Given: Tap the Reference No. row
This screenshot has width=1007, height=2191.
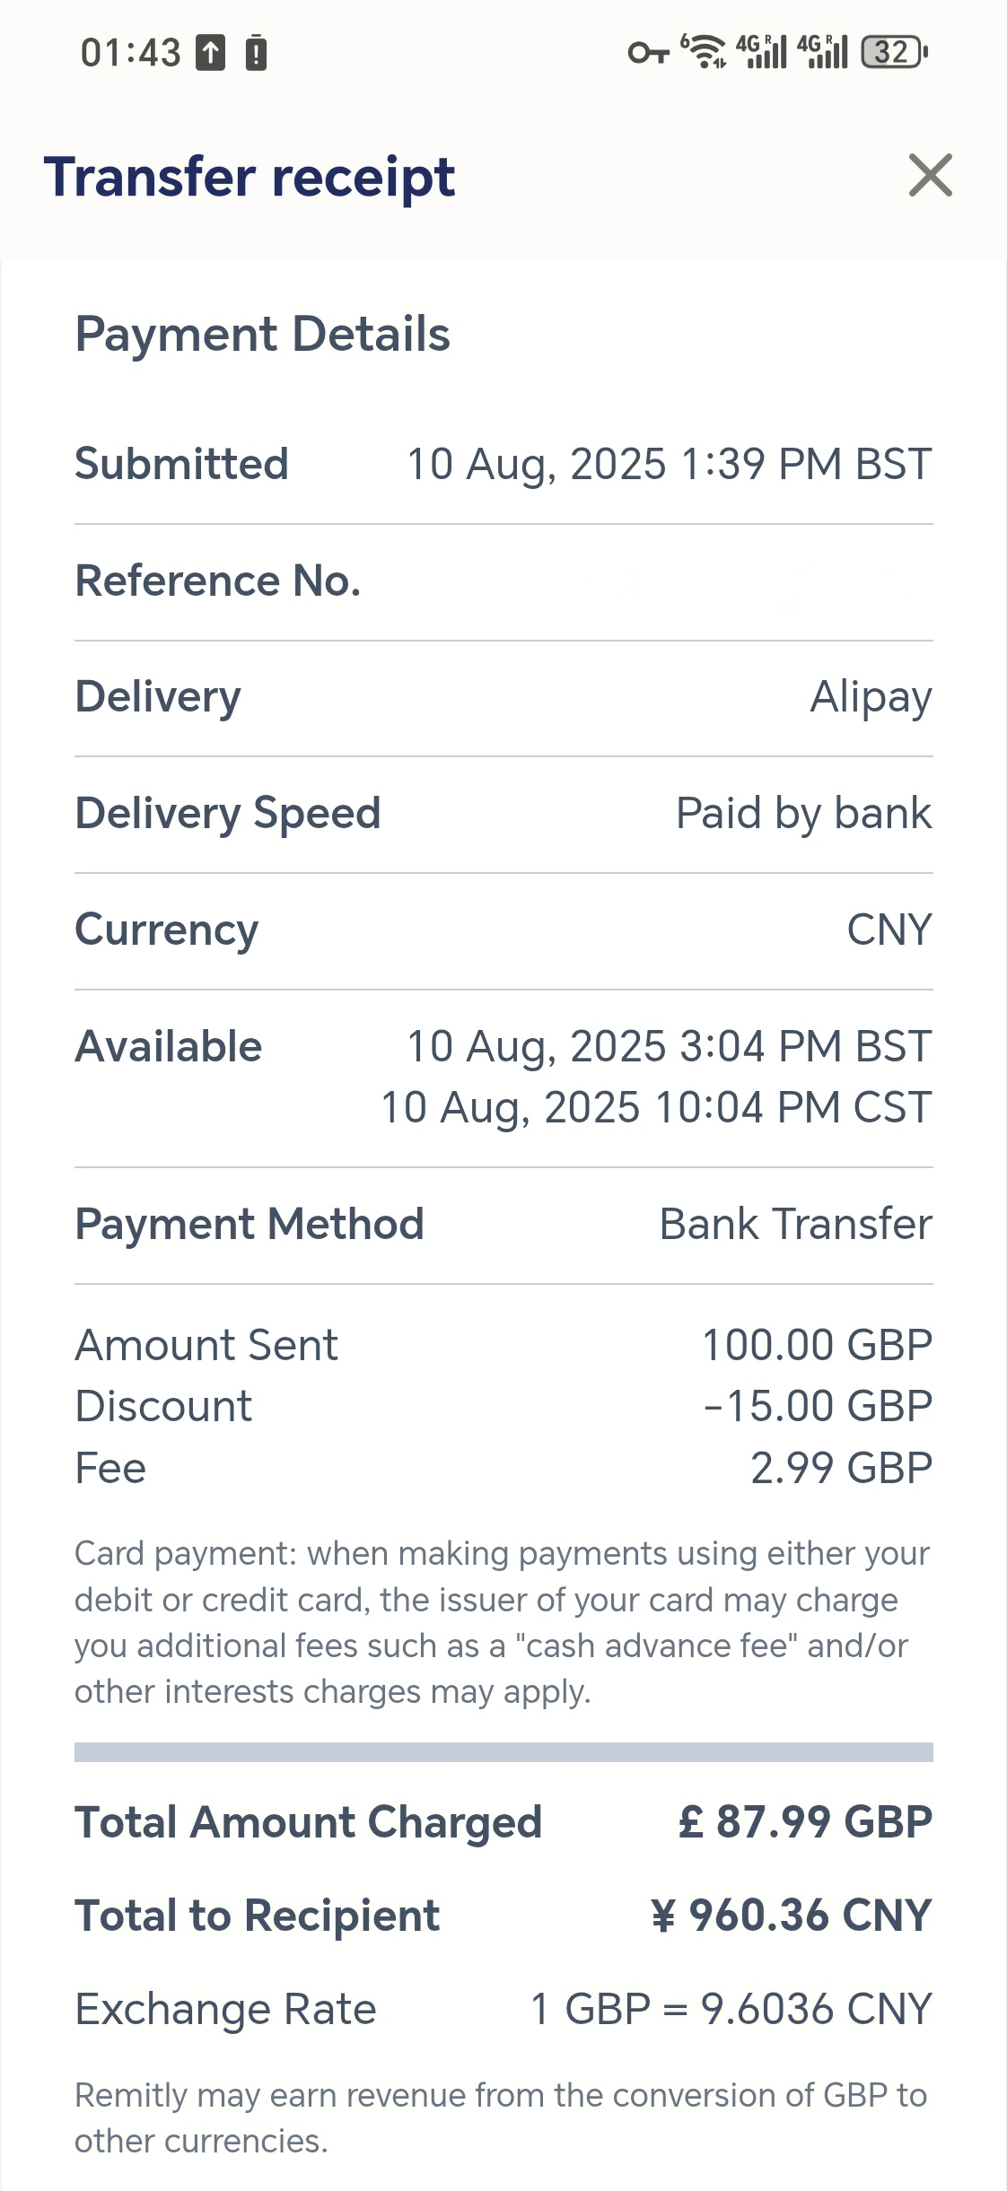Looking at the screenshot, I should pos(503,581).
